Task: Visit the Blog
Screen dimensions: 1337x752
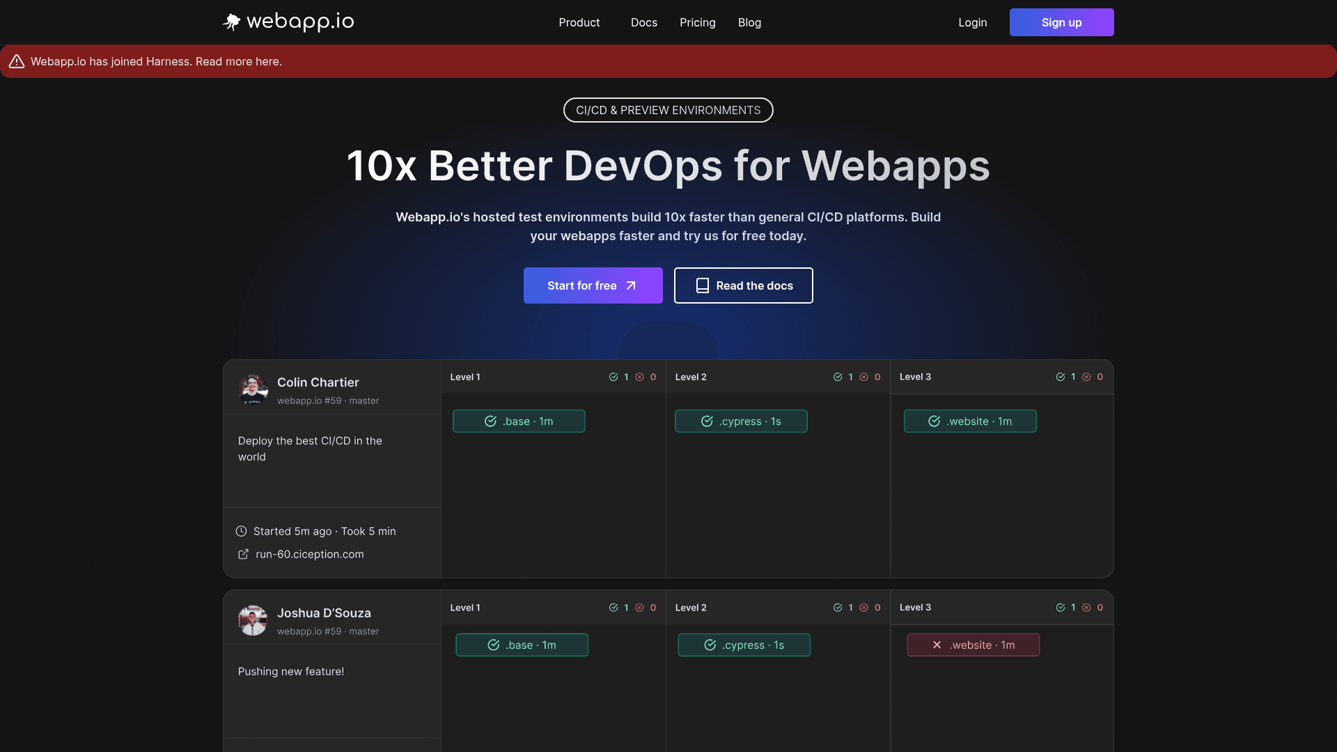Action: [749, 22]
